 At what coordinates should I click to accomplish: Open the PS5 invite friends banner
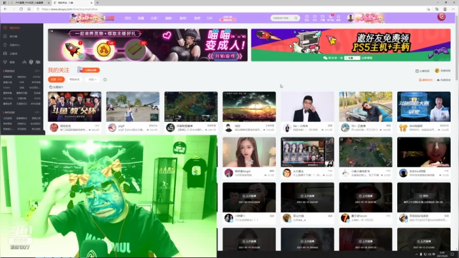[x=351, y=45]
